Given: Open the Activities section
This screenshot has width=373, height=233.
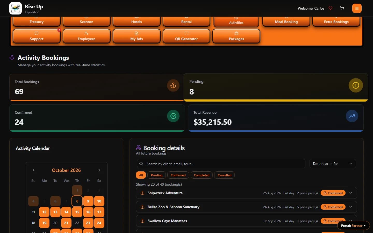Looking at the screenshot, I should click(236, 22).
